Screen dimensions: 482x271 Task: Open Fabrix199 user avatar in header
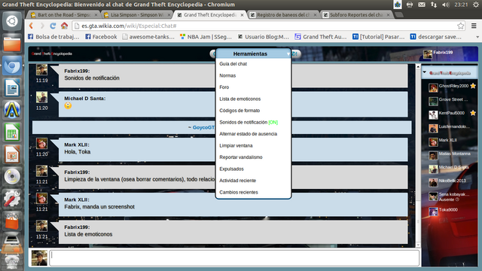(428, 54)
